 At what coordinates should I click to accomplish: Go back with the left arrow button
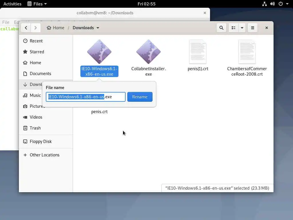26,28
